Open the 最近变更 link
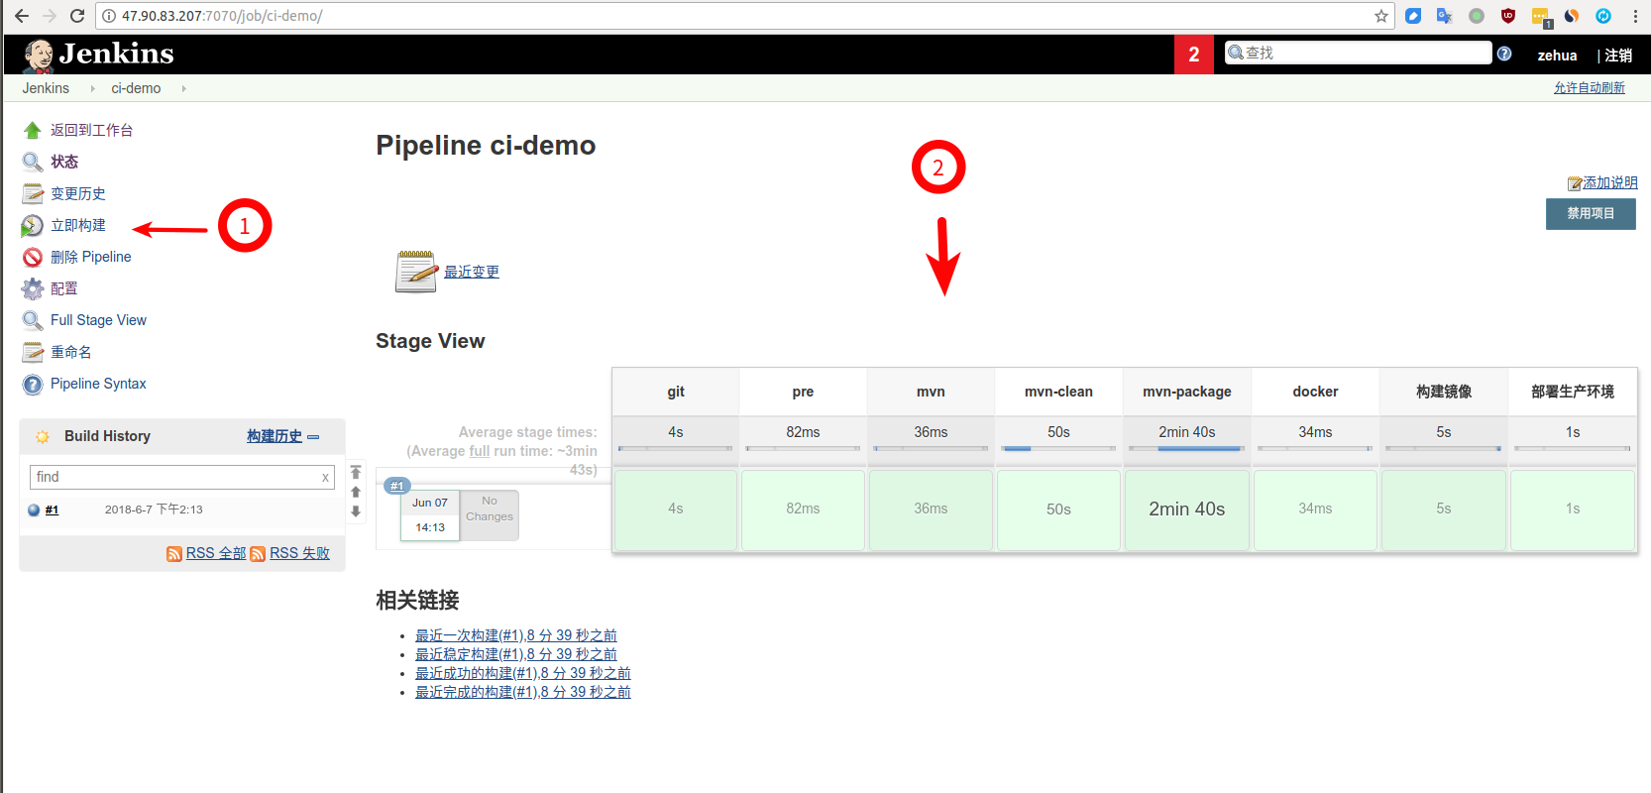 click(472, 272)
